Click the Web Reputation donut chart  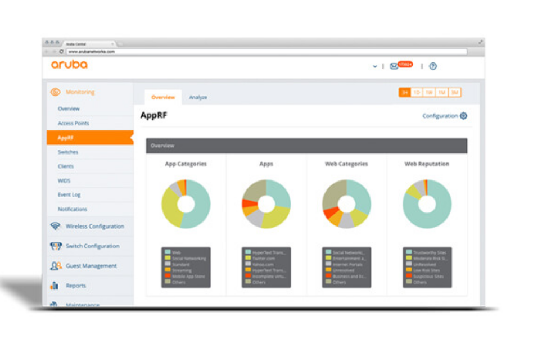click(427, 204)
